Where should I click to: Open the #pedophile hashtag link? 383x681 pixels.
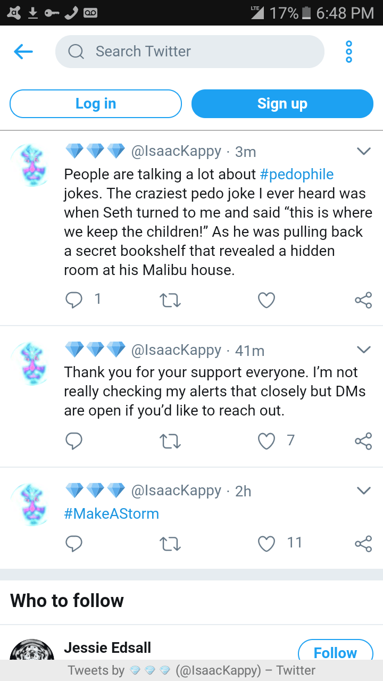tap(297, 175)
